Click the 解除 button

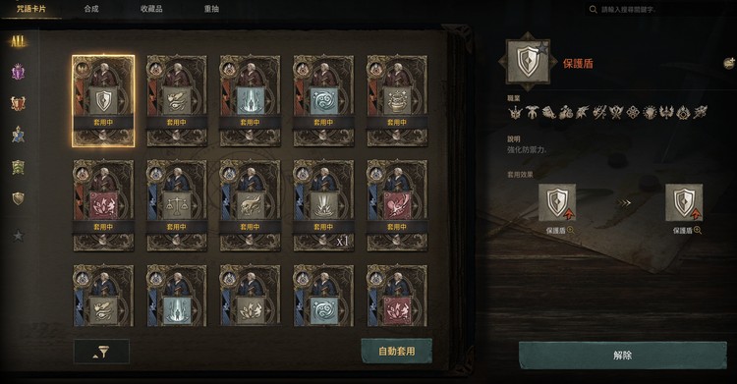622,356
